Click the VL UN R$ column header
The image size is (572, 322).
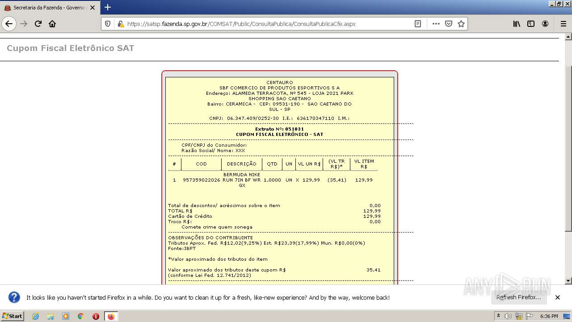(309, 164)
